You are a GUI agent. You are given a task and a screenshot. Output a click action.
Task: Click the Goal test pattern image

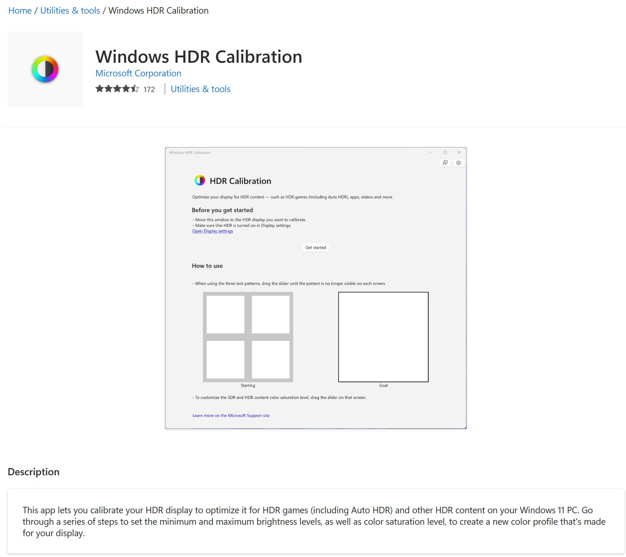tap(383, 337)
